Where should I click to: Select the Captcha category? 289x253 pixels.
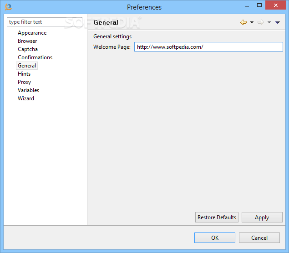[x=28, y=49]
